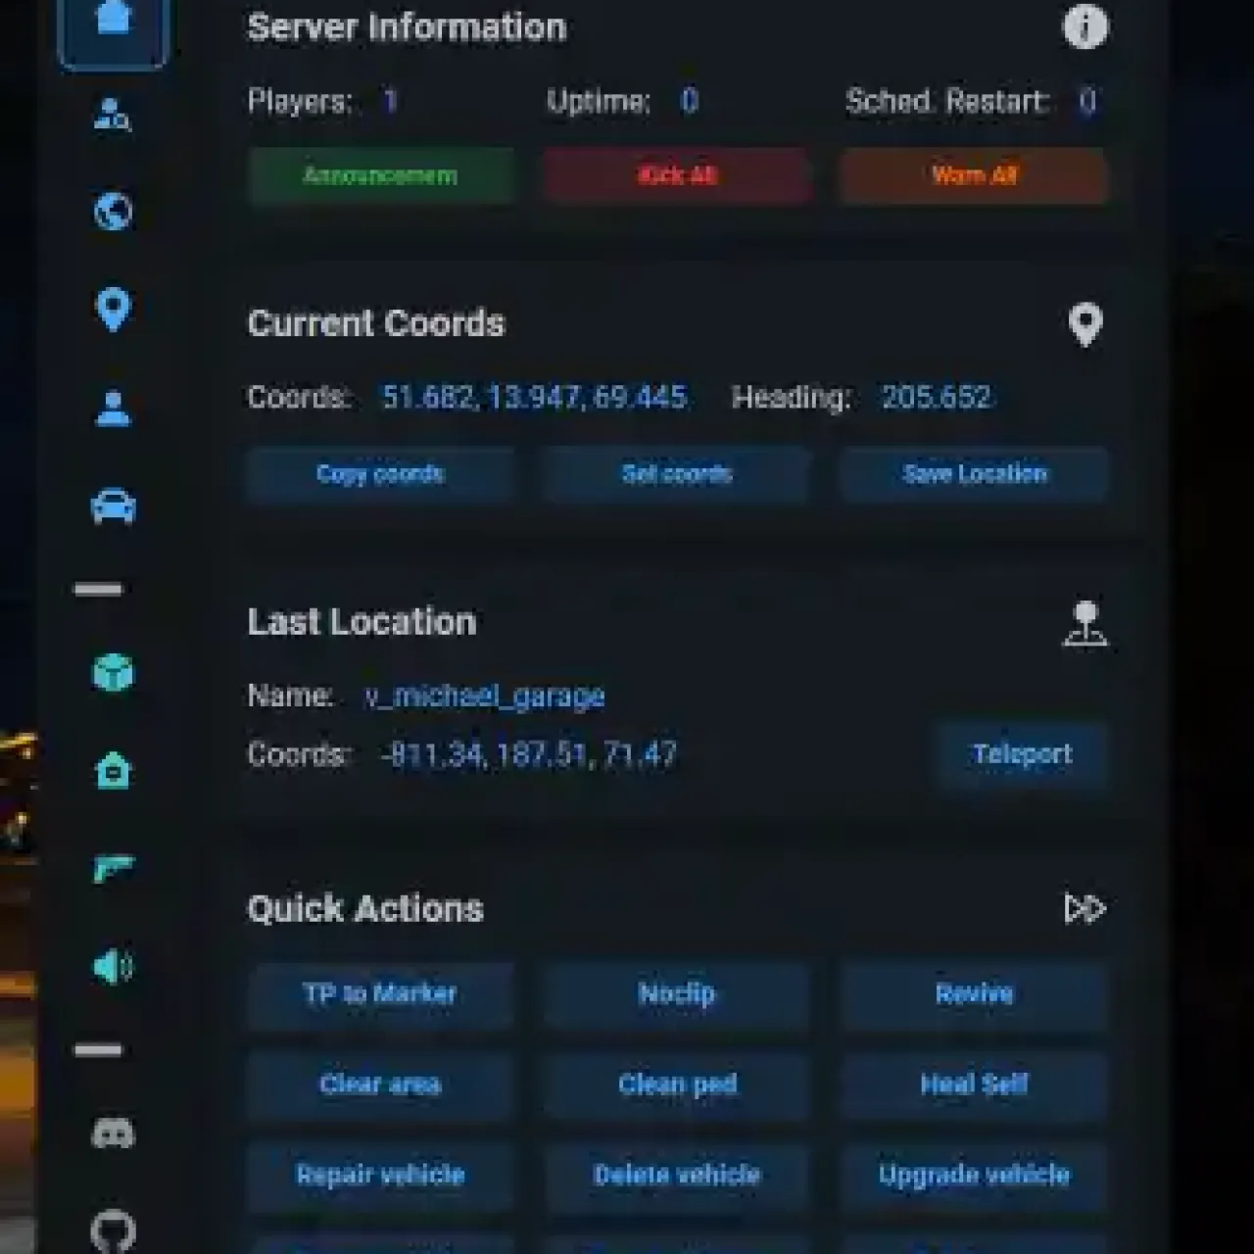Click the Sched. Restart value
This screenshot has width=1254, height=1254.
point(1087,101)
